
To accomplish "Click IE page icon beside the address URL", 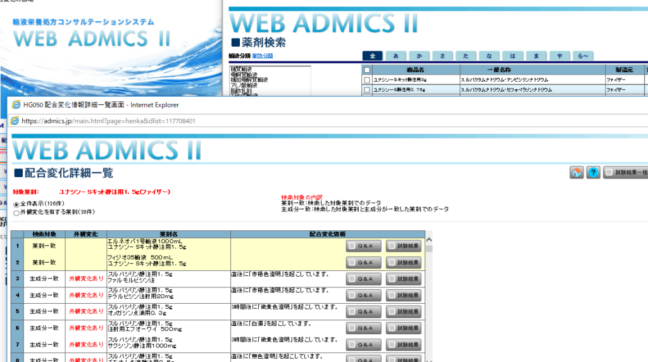I will pyautogui.click(x=15, y=121).
